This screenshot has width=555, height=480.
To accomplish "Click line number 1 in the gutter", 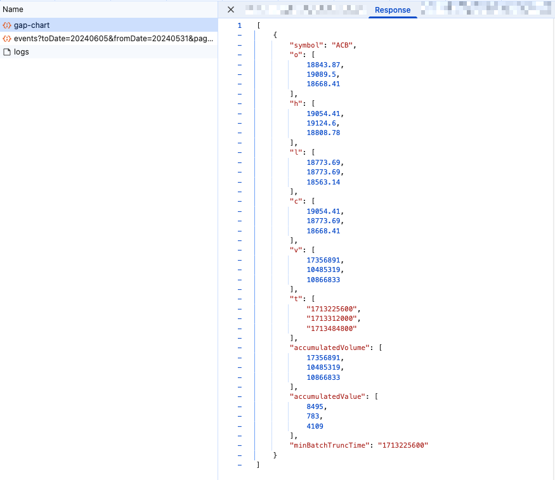I will (239, 25).
